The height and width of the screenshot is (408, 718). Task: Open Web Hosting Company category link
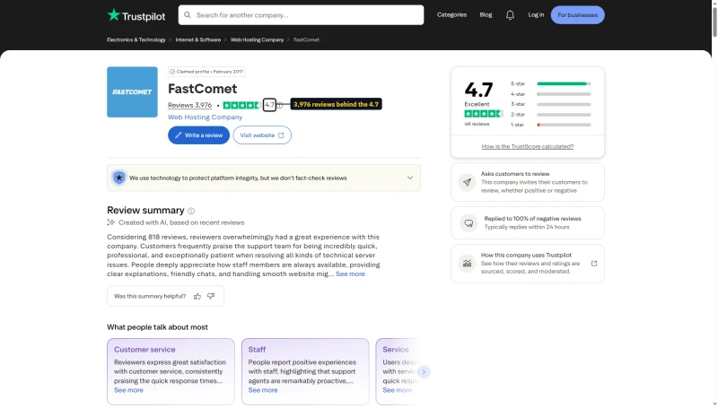206,117
